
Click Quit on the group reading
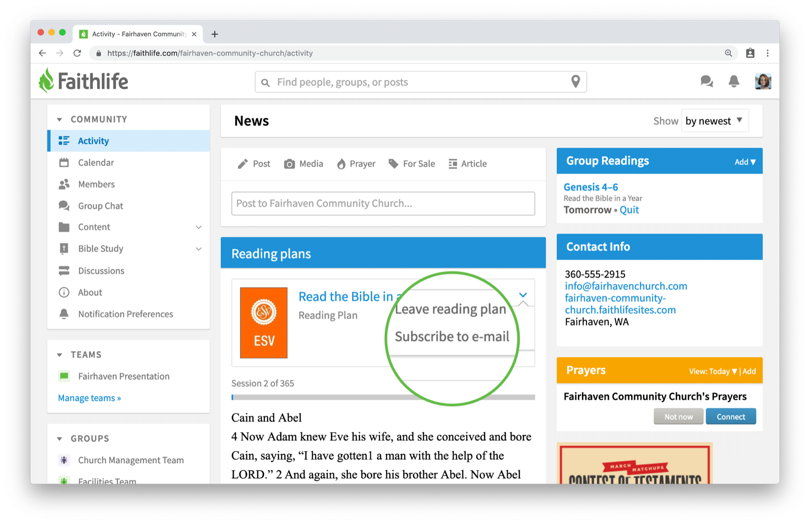tap(629, 210)
